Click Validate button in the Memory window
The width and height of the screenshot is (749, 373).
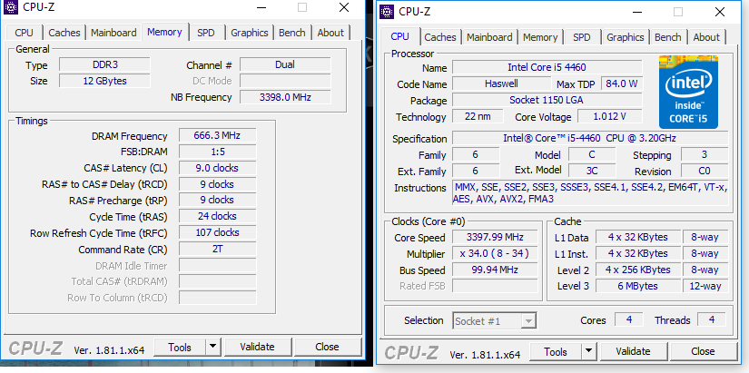click(258, 347)
